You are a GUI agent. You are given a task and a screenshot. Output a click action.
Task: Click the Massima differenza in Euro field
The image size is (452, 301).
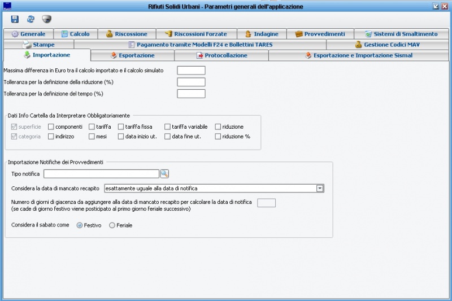191,71
